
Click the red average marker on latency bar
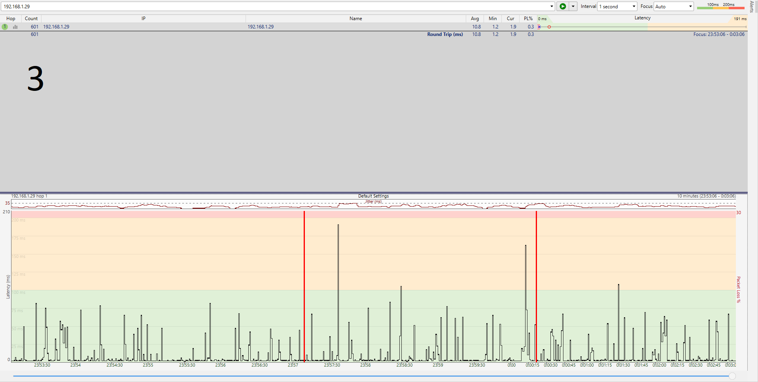pyautogui.click(x=549, y=27)
